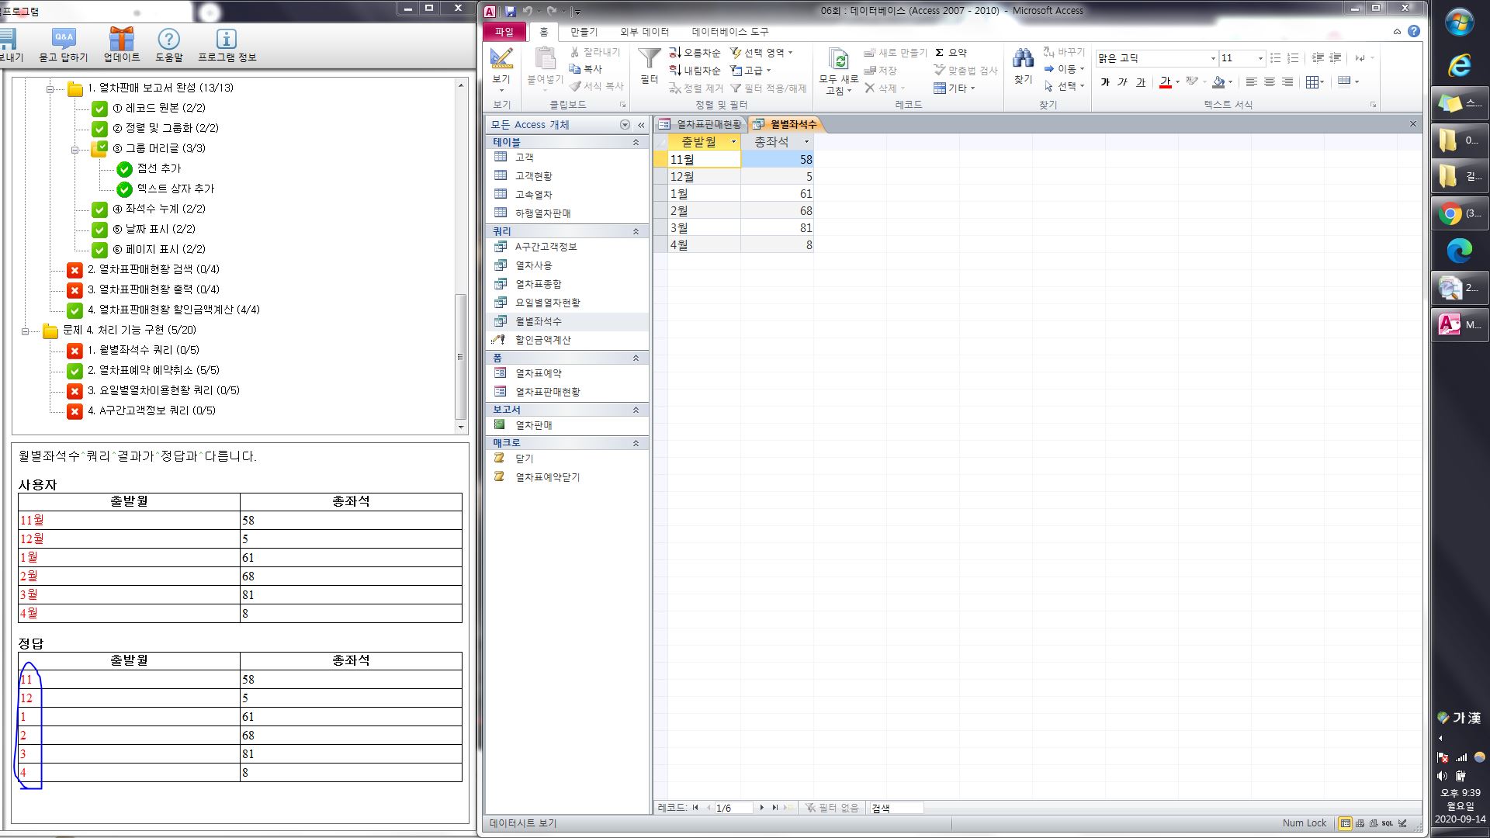Open the font size 11 dropdown
The width and height of the screenshot is (1490, 838).
pyautogui.click(x=1260, y=58)
